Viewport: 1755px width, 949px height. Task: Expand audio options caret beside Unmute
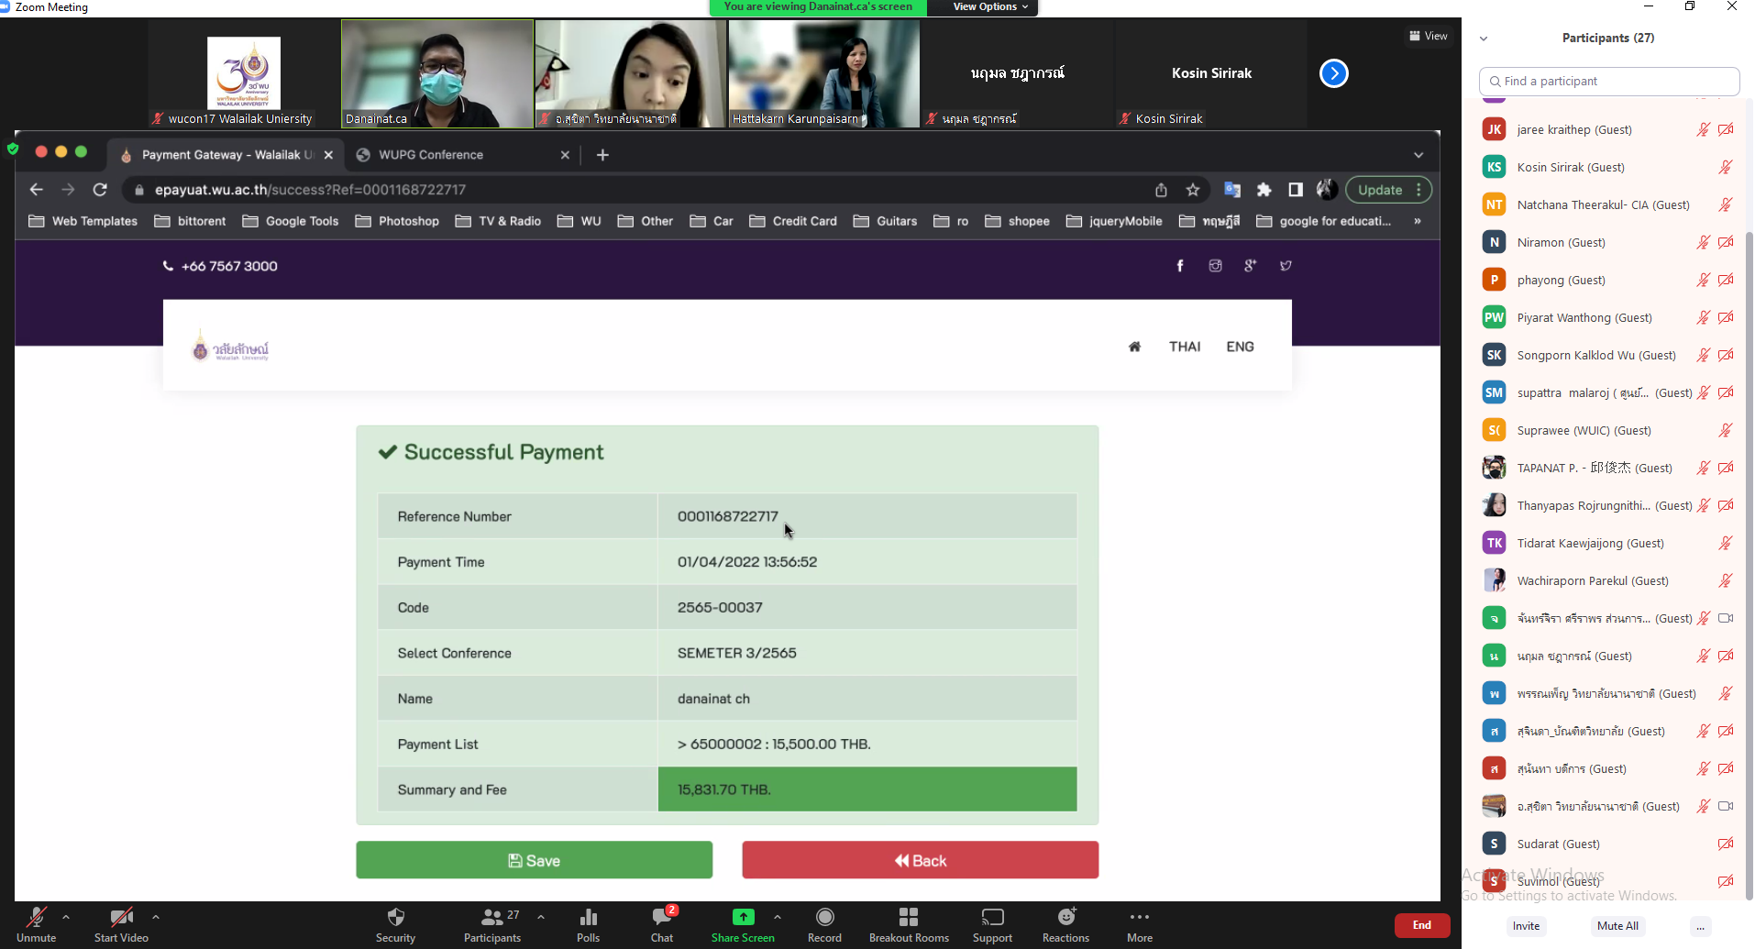(x=66, y=916)
